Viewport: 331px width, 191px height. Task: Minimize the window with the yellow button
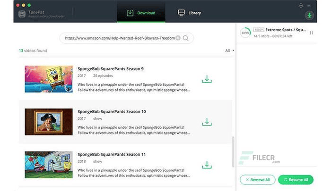(24, 5)
